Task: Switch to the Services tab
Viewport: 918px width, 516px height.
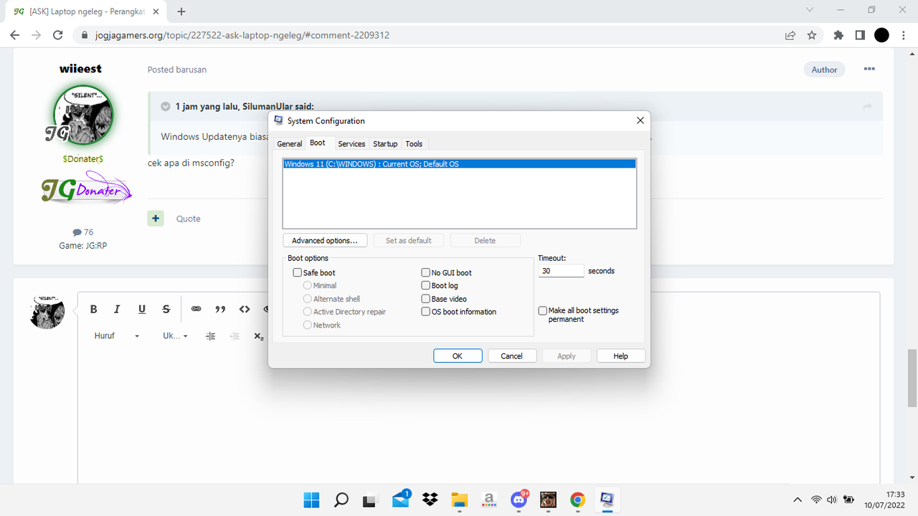Action: [x=351, y=144]
